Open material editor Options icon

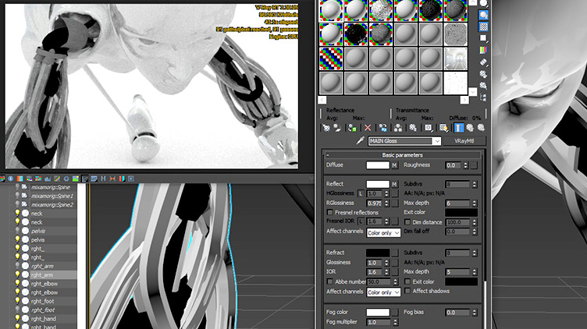point(483,74)
